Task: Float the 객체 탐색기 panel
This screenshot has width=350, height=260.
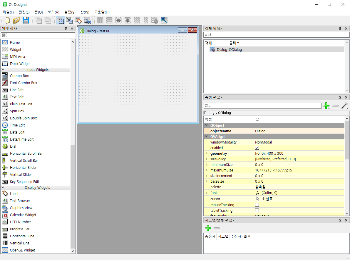Action: tap(340, 28)
